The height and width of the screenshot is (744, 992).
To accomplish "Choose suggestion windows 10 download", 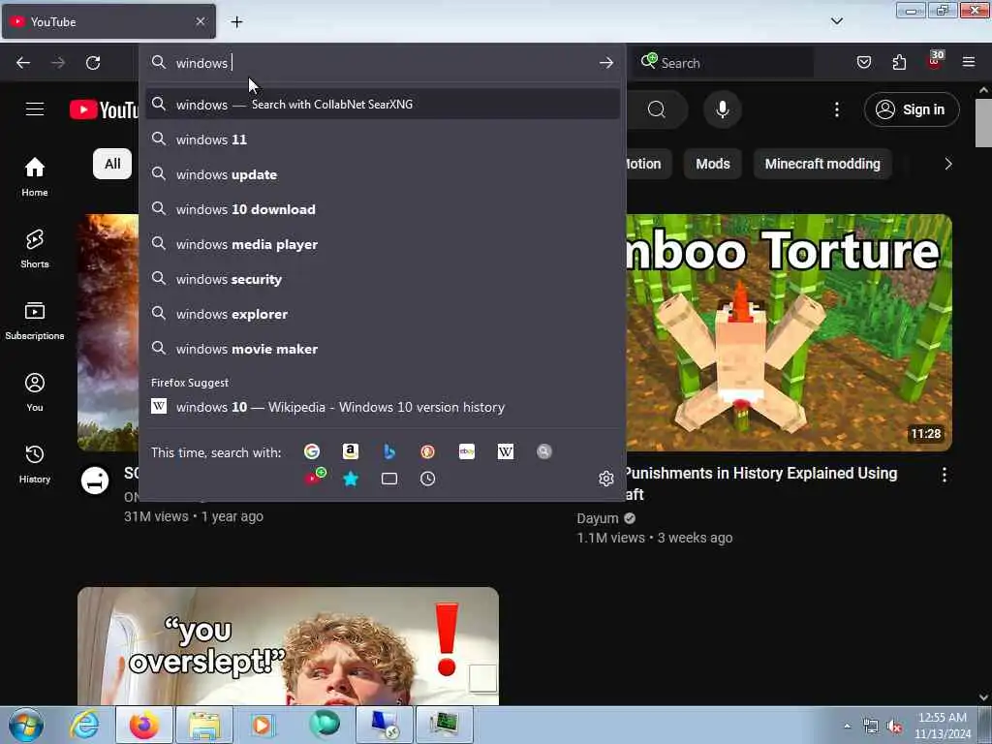I will (383, 209).
